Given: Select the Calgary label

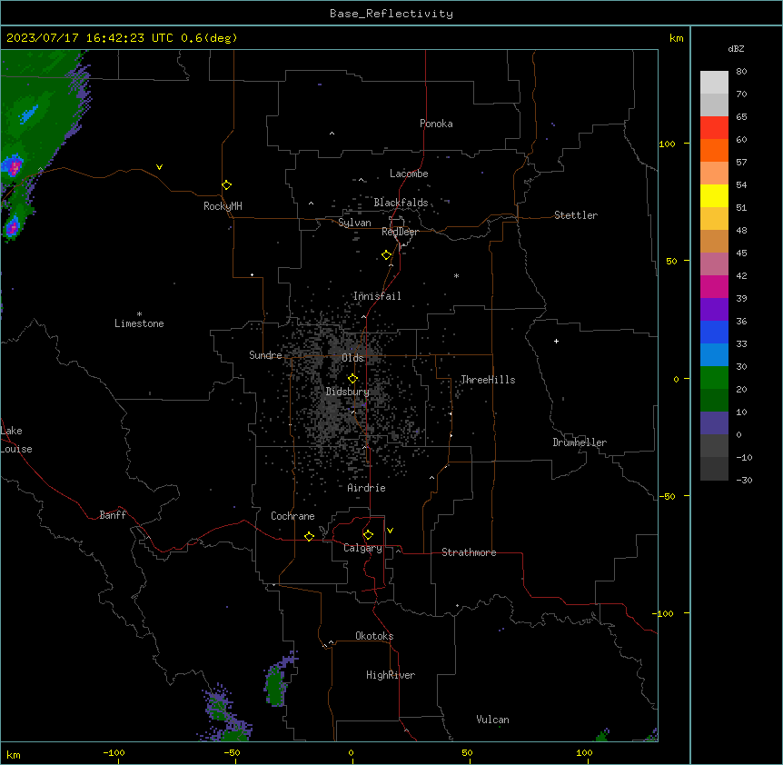Looking at the screenshot, I should click(362, 548).
